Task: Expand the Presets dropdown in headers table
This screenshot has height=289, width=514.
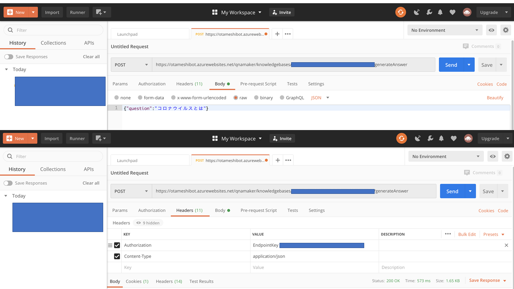Action: click(494, 234)
